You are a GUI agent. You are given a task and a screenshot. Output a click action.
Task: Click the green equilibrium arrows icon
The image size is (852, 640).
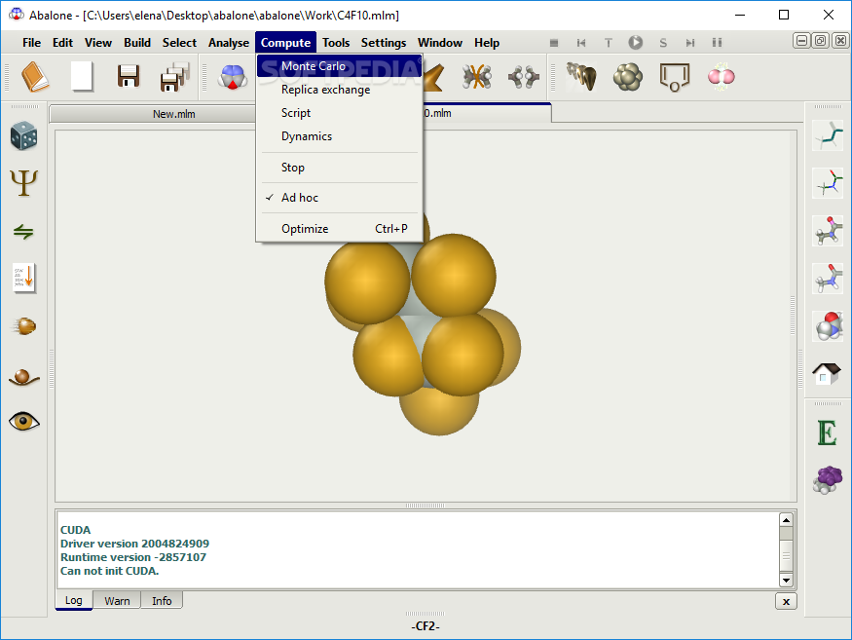click(24, 232)
